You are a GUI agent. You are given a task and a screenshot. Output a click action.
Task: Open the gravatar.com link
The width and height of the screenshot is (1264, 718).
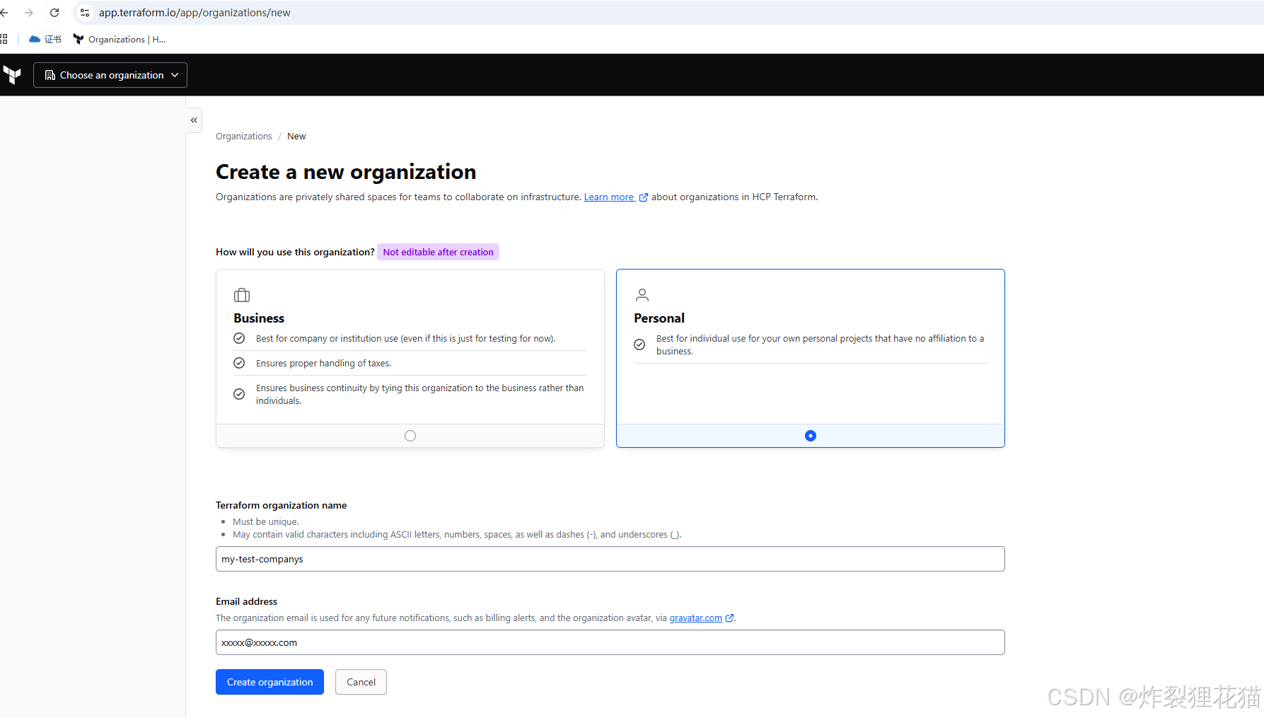point(701,618)
